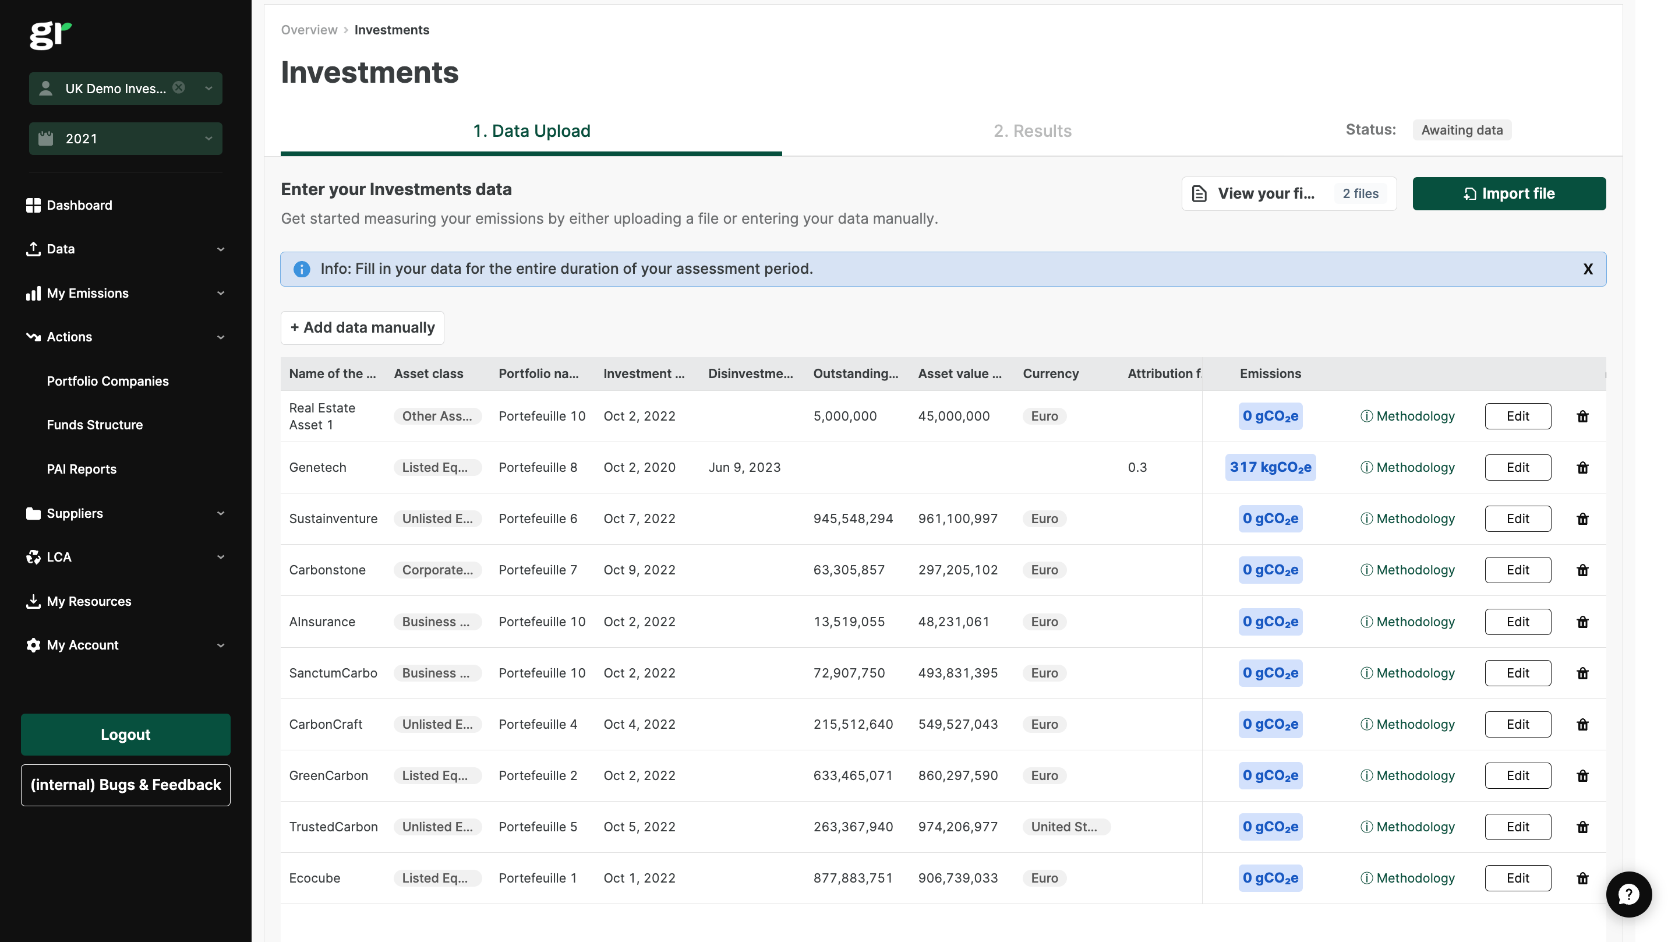Click the 317 kgCO₂e emissions badge

(x=1270, y=467)
